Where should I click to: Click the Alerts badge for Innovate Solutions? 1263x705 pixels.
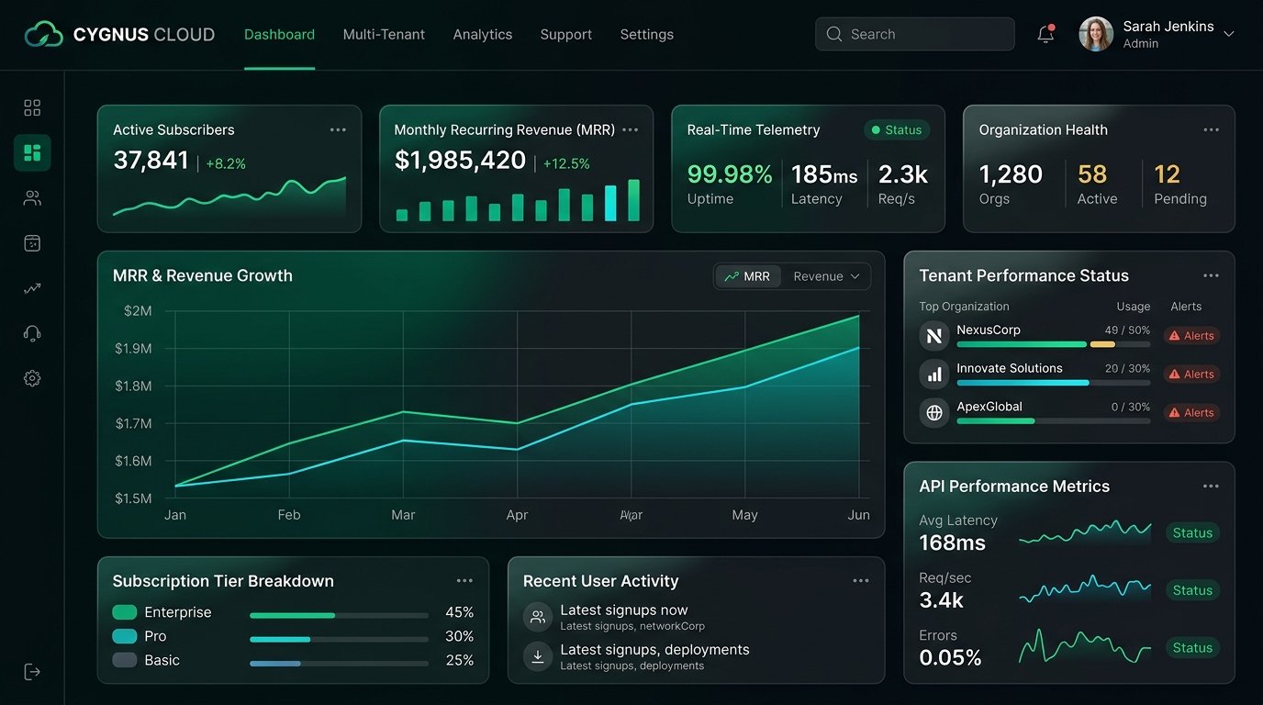[1191, 375]
